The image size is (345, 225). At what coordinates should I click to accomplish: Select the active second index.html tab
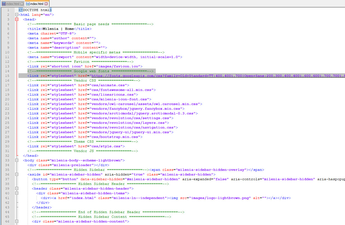click(37, 4)
